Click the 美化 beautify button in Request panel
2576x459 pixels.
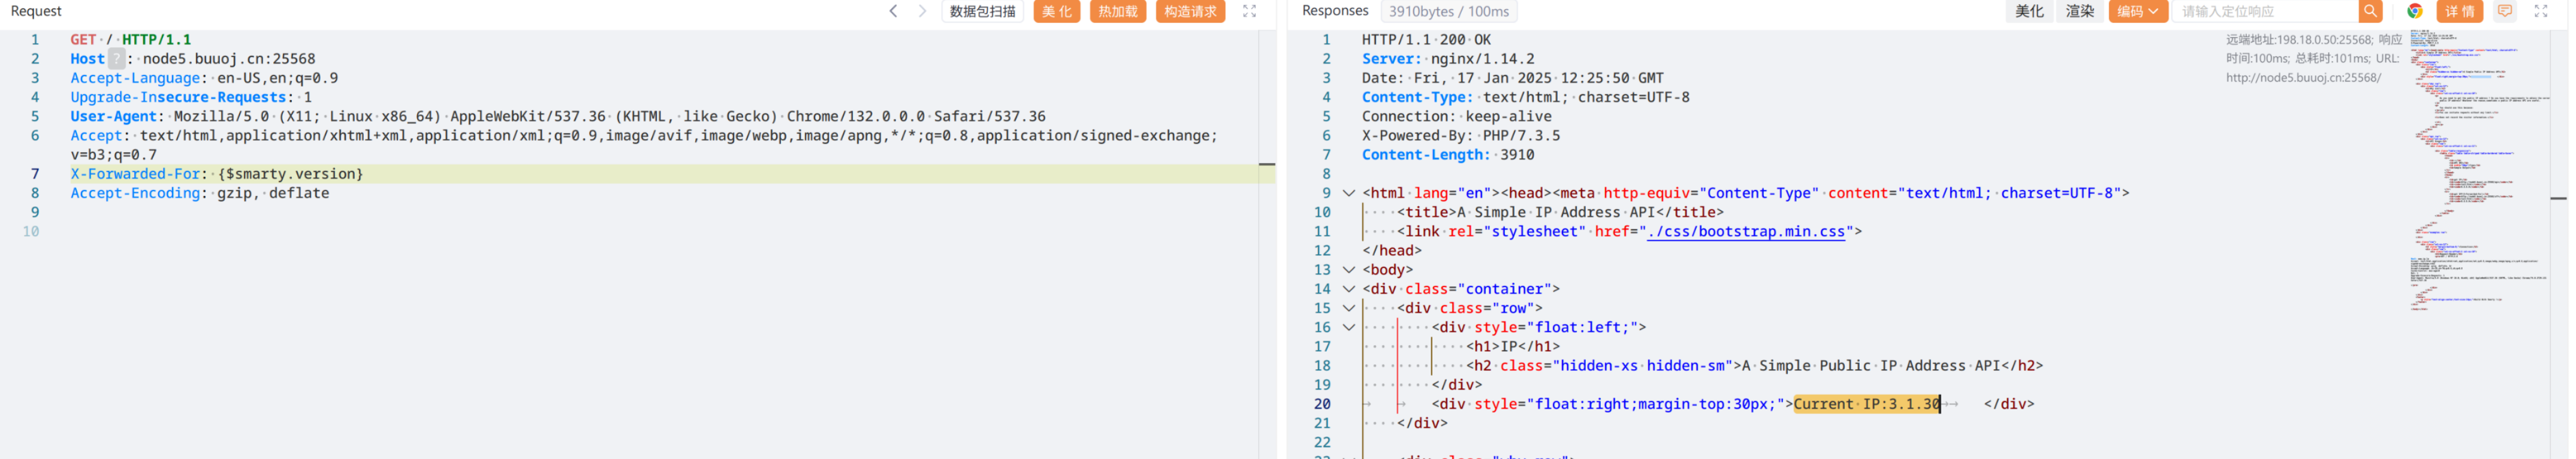pyautogui.click(x=1056, y=11)
